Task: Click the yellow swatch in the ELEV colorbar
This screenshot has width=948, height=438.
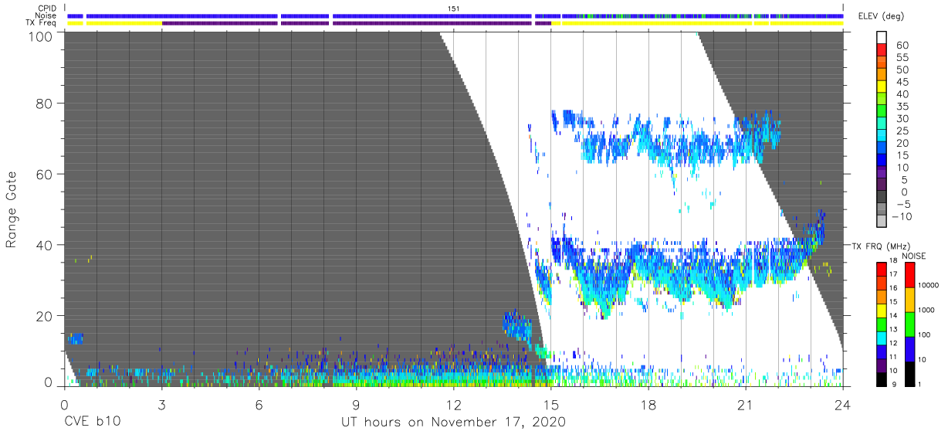Action: 882,88
